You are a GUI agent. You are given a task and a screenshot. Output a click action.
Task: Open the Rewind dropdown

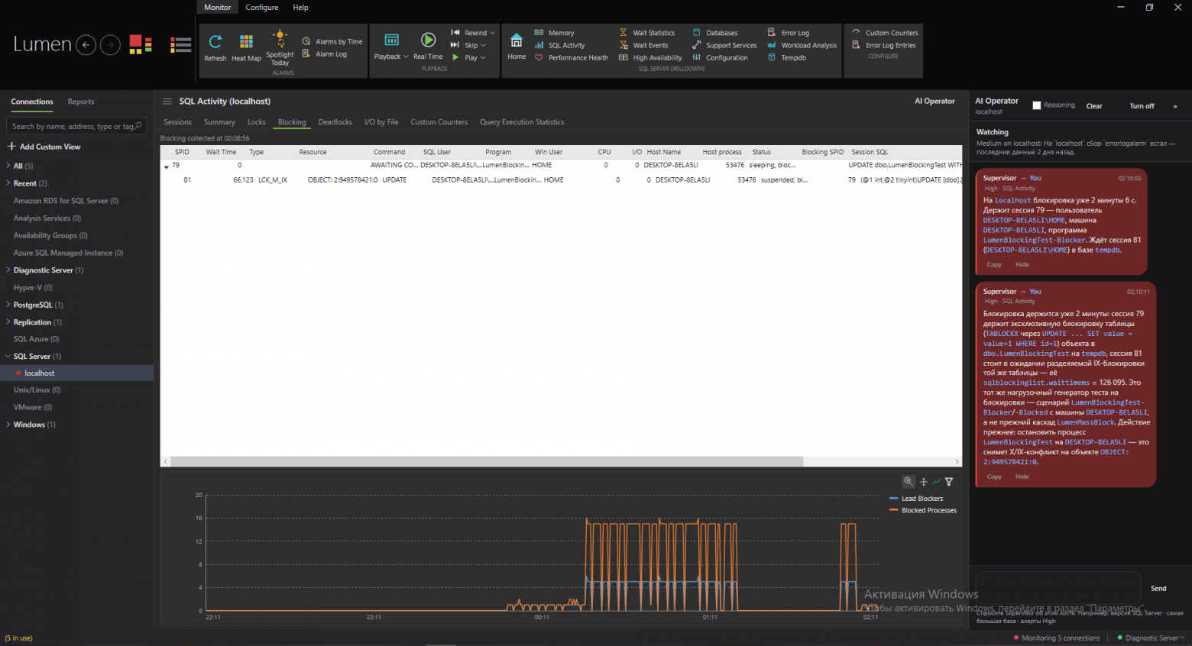[473, 33]
